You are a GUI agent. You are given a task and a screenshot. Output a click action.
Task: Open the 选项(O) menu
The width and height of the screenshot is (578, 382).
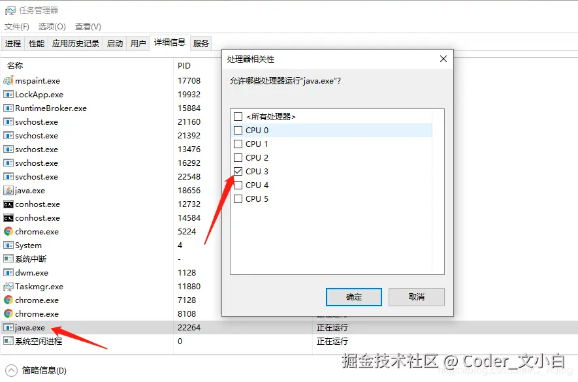(52, 27)
